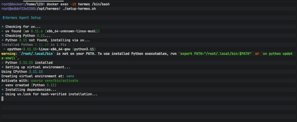Click the checkmark beside 'Python 3.11.15 installed'
This screenshot has height=122, width=297.
pos(3,62)
